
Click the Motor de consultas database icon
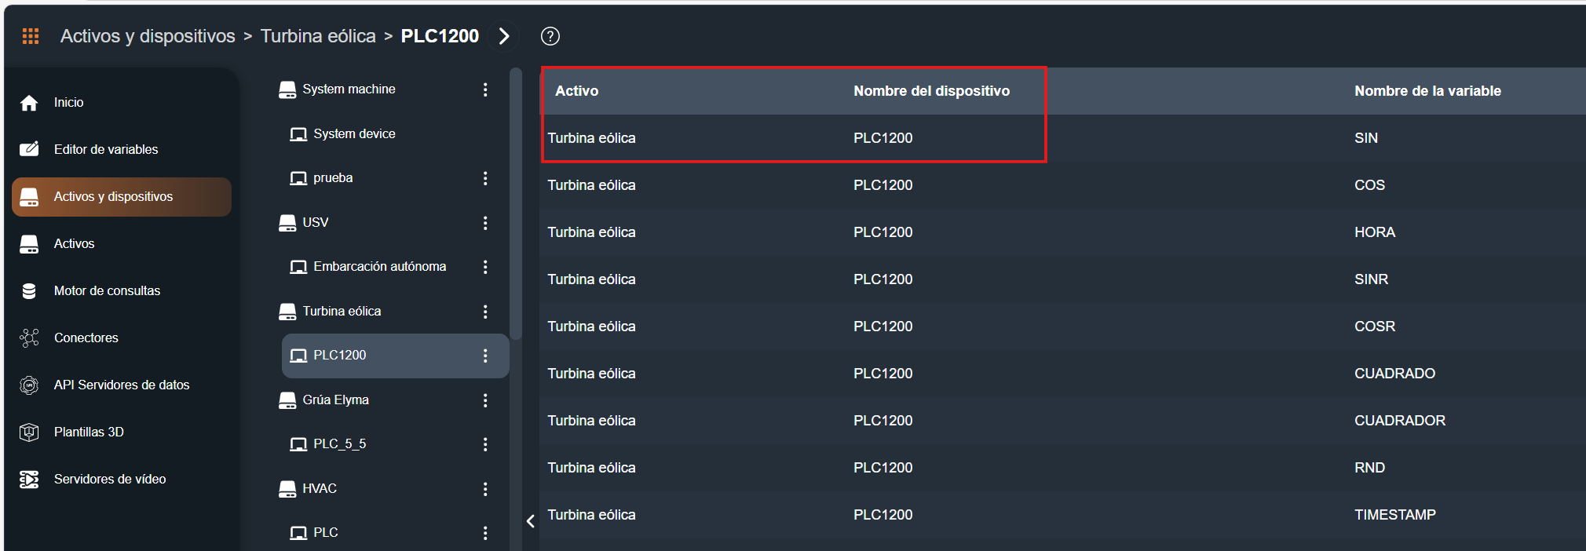click(x=29, y=291)
